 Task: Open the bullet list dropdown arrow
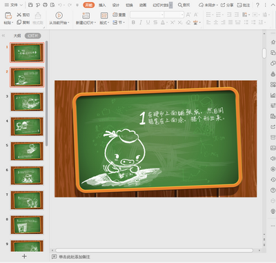(213, 15)
